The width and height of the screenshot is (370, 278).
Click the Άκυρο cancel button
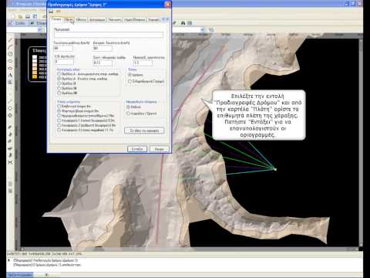(160, 149)
